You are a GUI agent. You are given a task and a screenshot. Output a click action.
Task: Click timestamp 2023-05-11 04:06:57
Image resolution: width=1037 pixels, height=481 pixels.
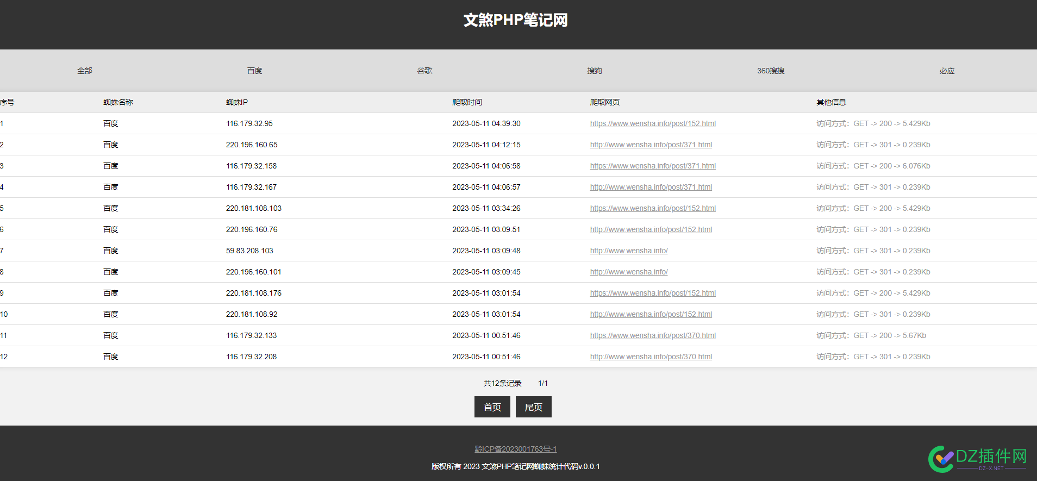click(486, 187)
